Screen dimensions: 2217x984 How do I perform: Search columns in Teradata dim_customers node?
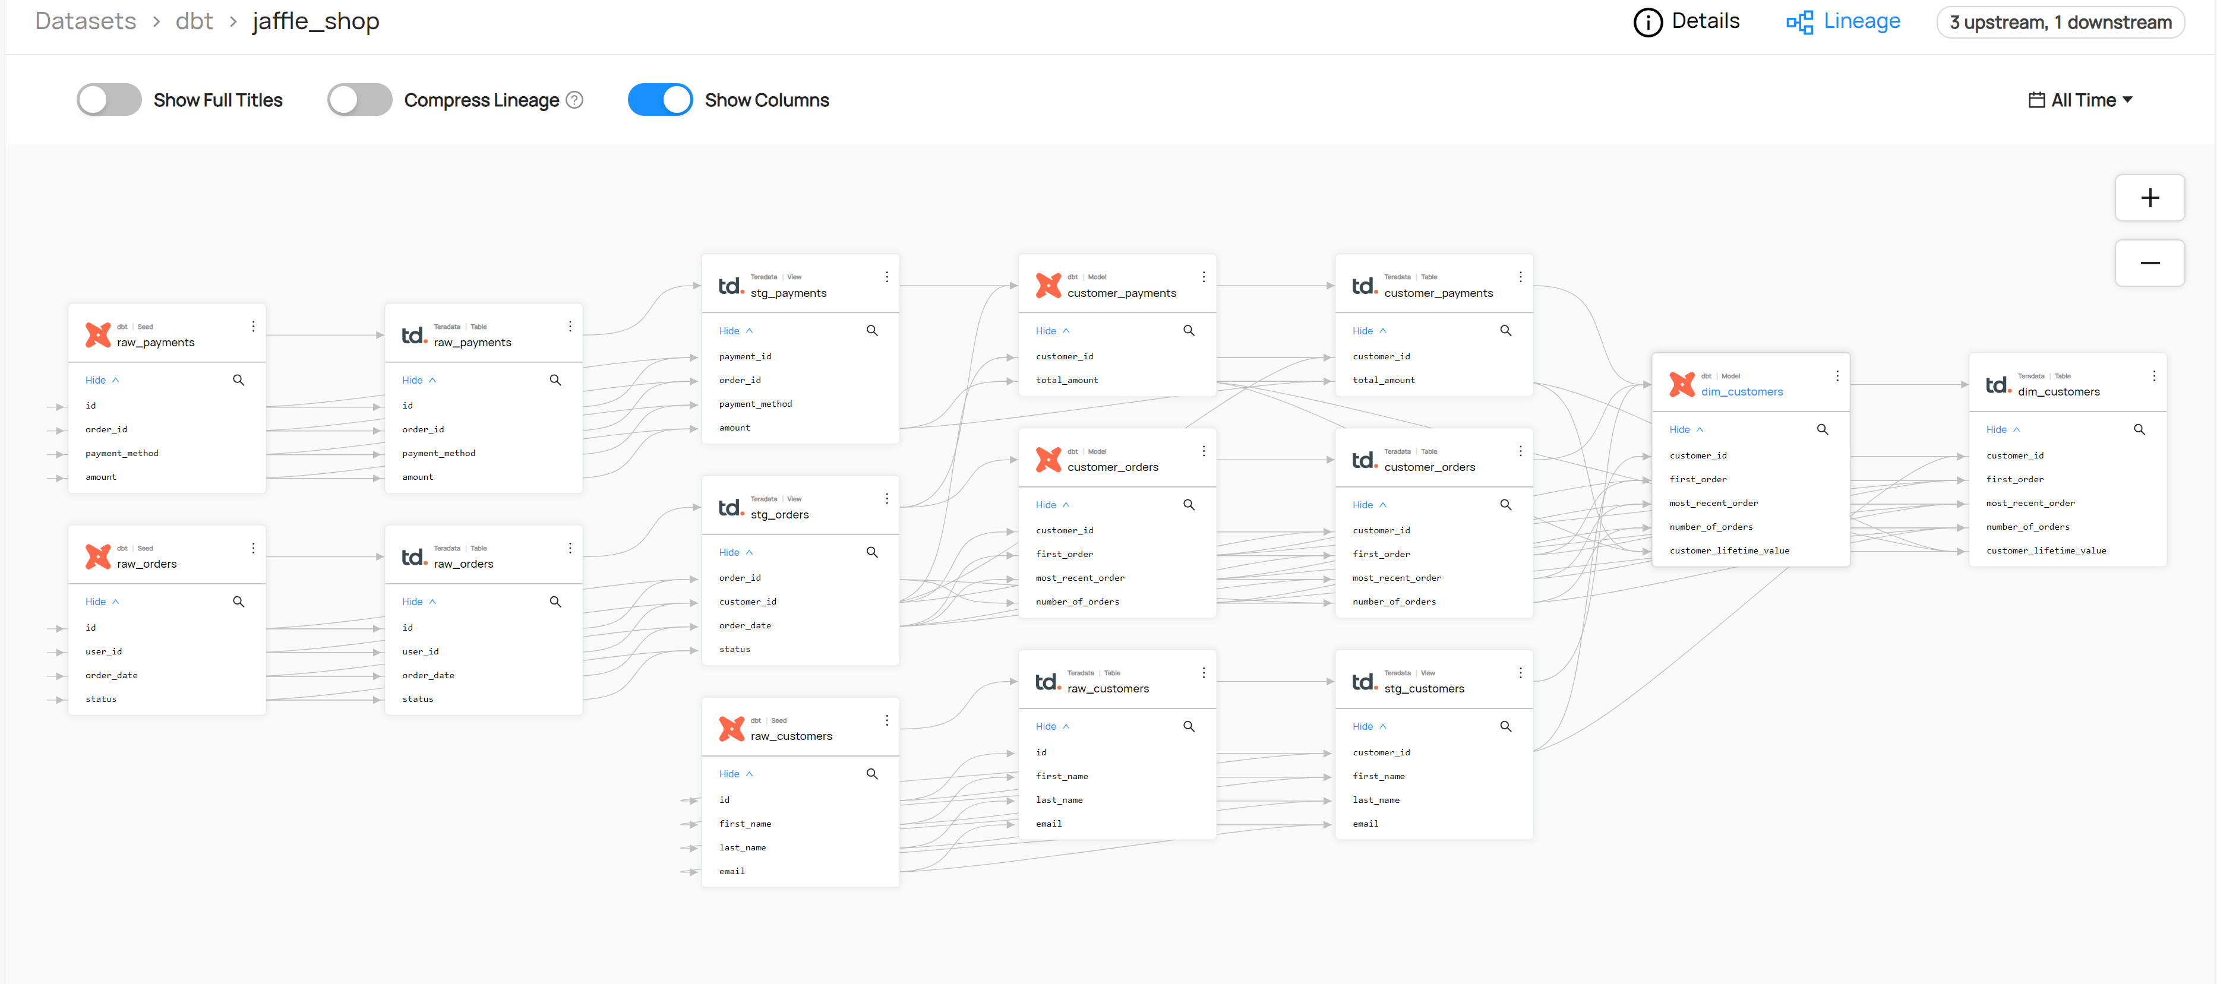(2139, 429)
